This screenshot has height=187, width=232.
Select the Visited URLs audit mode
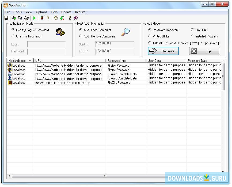(150, 36)
